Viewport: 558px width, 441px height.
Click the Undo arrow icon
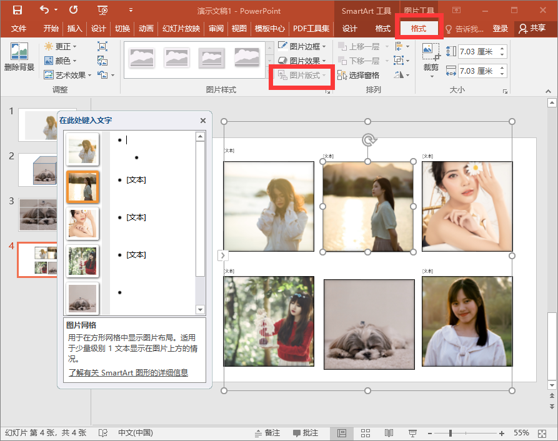44,10
